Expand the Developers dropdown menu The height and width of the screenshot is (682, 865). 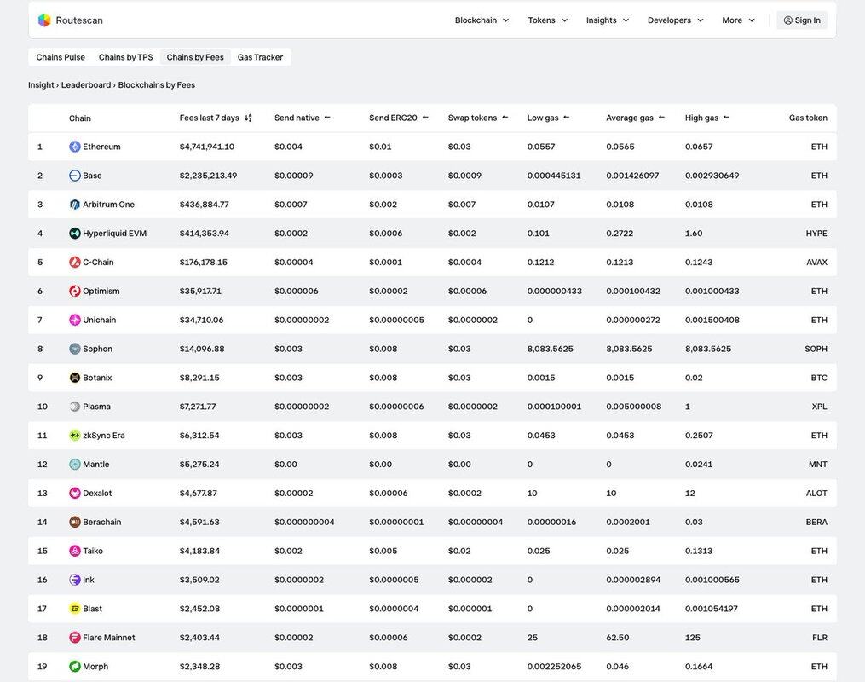click(675, 20)
